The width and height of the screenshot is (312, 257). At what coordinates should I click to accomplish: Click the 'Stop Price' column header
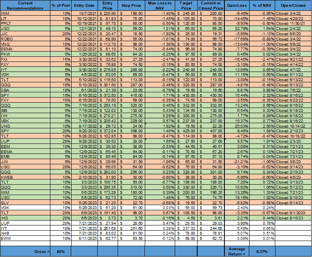[131, 6]
